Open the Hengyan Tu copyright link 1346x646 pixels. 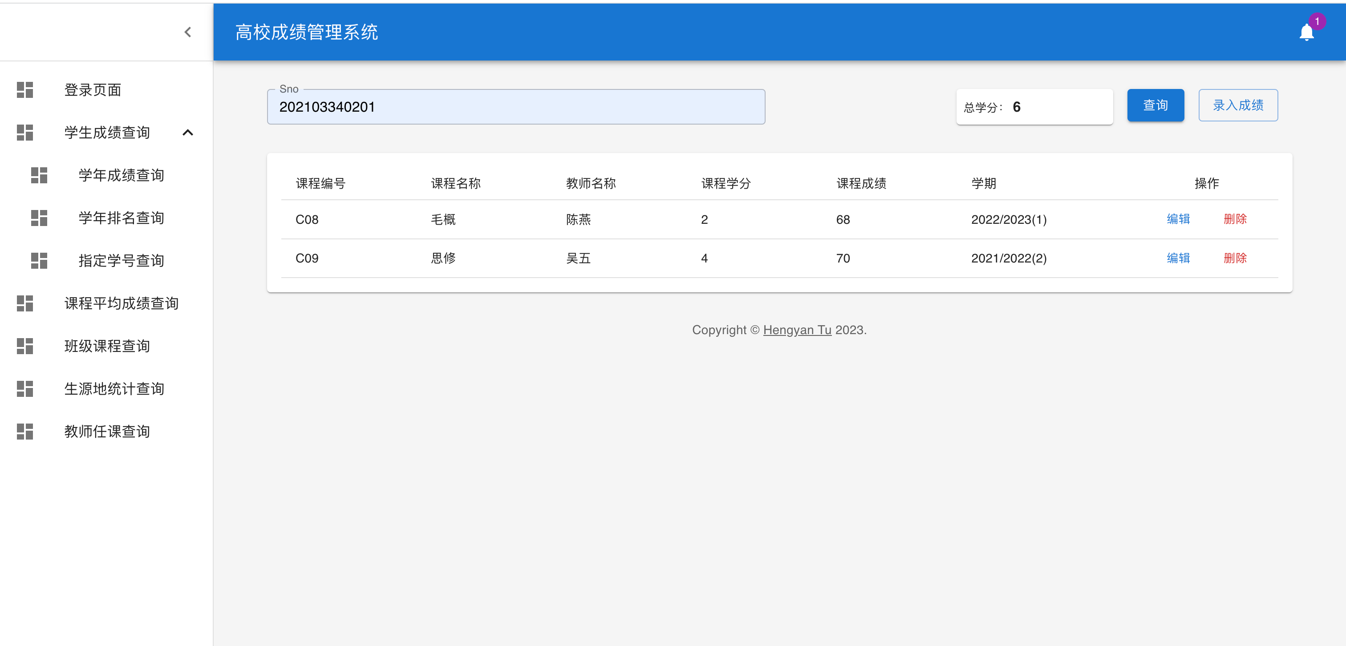click(x=797, y=330)
